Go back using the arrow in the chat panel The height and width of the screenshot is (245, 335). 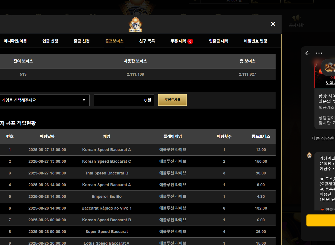coord(307,53)
